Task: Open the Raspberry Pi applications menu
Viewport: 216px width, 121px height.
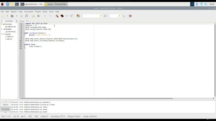Action: coord(2,4)
